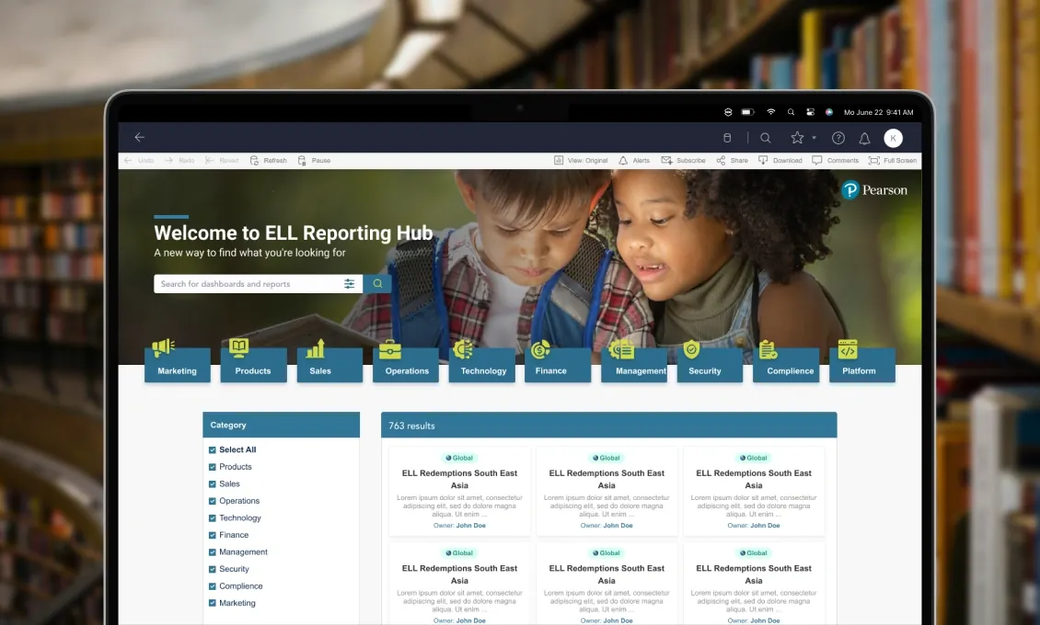
Task: Uncheck the Management category checkbox
Action: (x=213, y=552)
